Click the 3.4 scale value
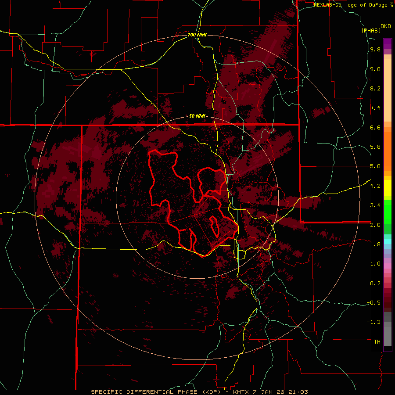Viewport: 395px width, 395px height. [x=375, y=205]
